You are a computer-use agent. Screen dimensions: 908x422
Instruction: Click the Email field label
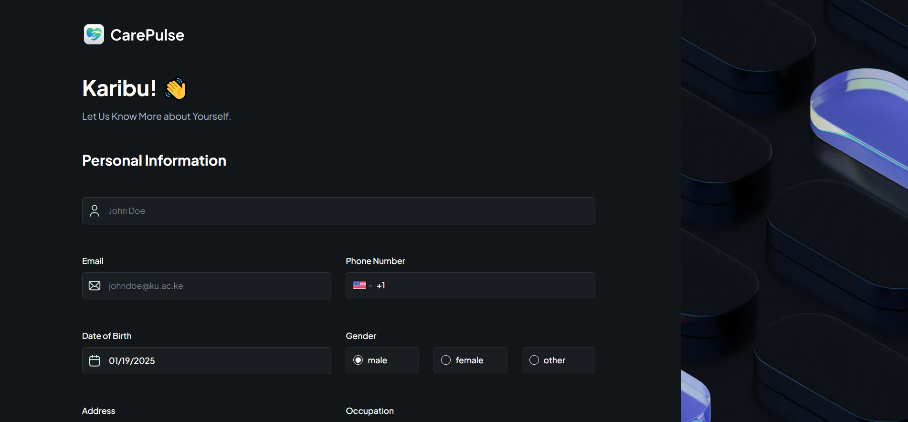pos(93,261)
